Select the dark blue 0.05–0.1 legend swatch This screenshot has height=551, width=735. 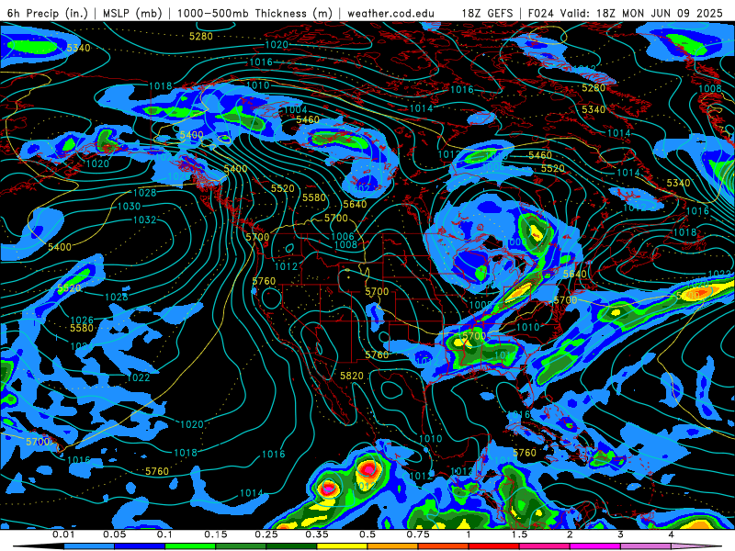140,546
